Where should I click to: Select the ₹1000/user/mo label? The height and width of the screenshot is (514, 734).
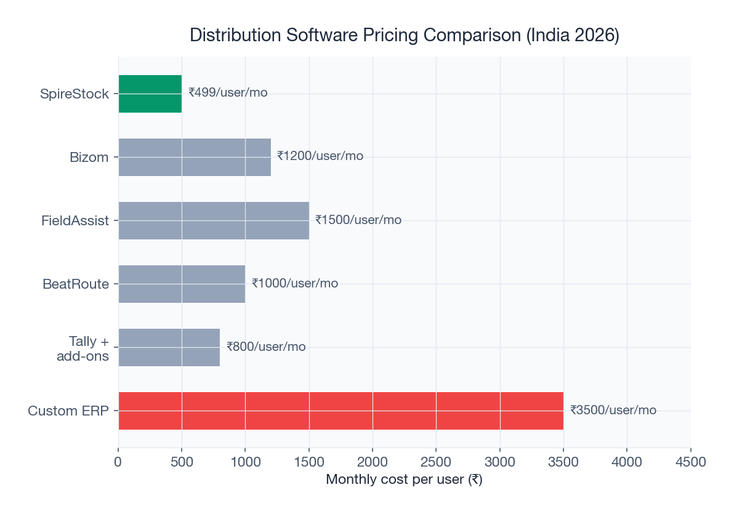pos(294,283)
